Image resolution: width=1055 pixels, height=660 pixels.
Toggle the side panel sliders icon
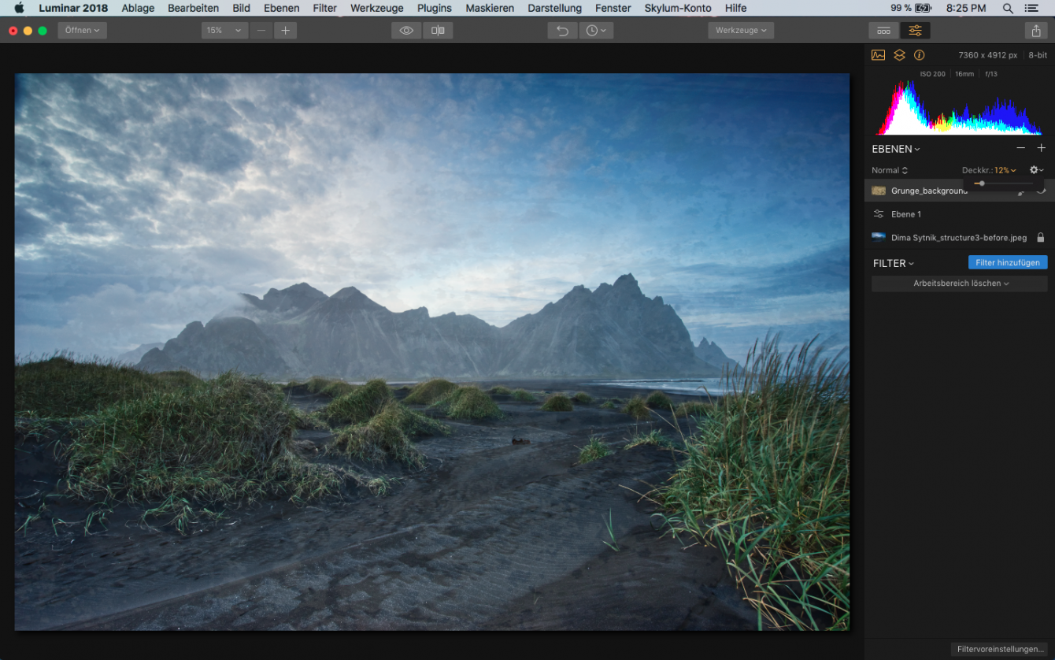pyautogui.click(x=915, y=31)
